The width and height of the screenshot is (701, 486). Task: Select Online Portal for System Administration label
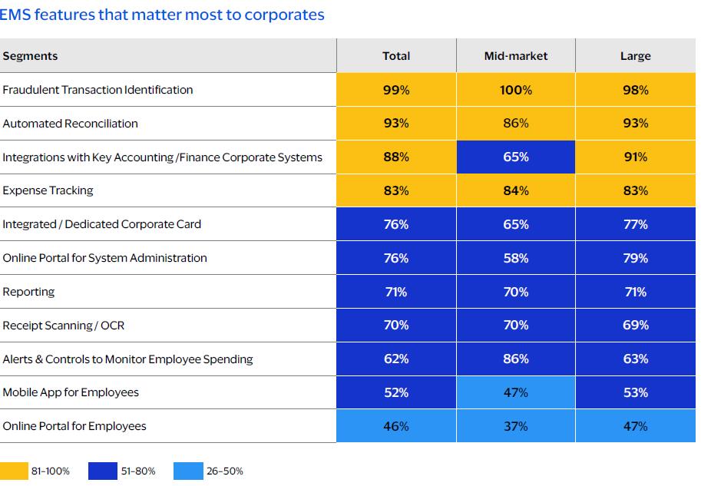point(104,258)
